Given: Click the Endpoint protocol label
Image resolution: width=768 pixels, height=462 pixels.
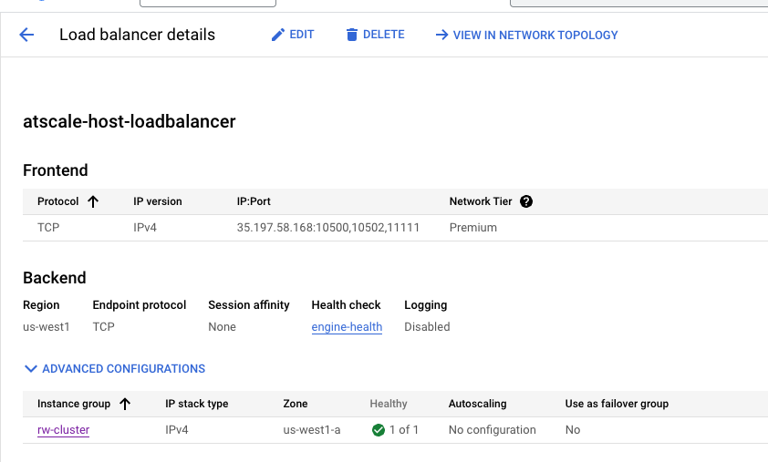Looking at the screenshot, I should [x=140, y=305].
